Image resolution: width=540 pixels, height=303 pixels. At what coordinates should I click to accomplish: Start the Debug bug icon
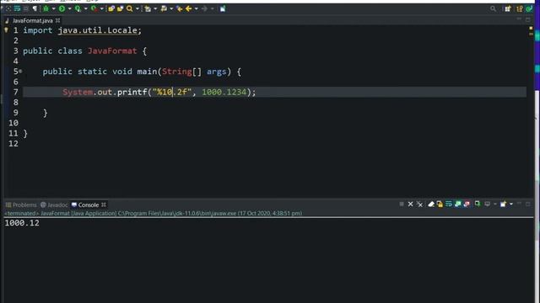click(x=46, y=8)
